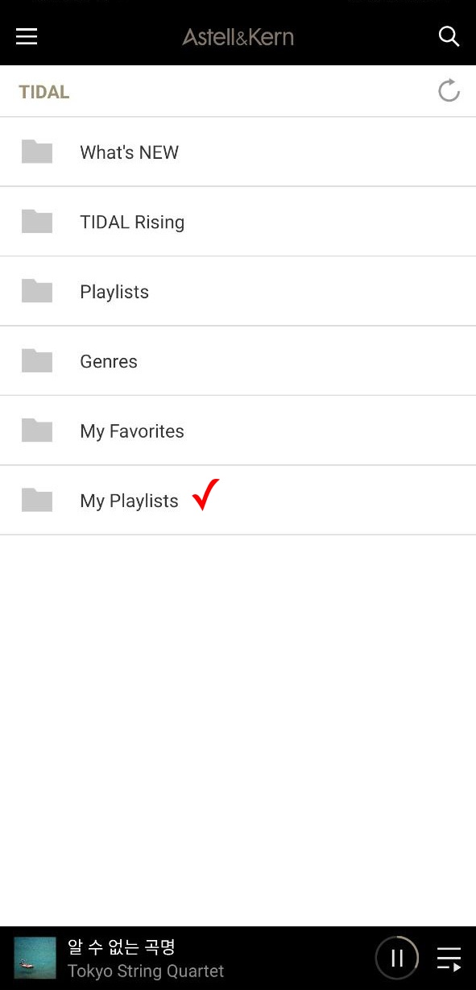
Task: Open My Playlists
Action: (x=238, y=500)
